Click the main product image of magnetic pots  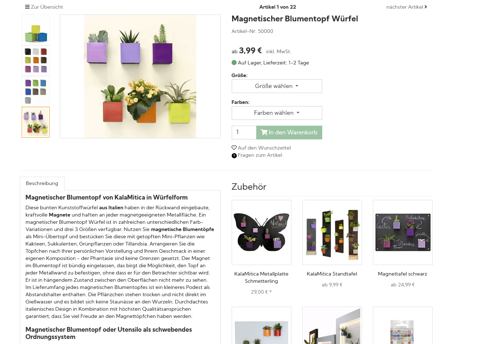pyautogui.click(x=140, y=76)
